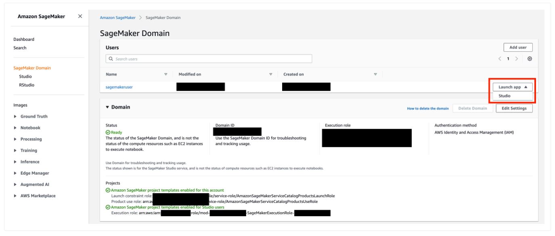Open How to delete the domain link
Image resolution: width=555 pixels, height=236 pixels.
(428, 109)
